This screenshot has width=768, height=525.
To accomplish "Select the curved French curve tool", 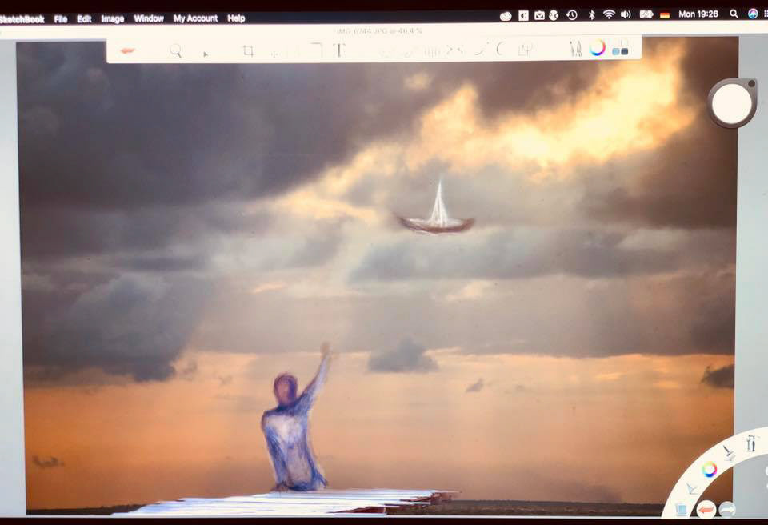I will 499,49.
